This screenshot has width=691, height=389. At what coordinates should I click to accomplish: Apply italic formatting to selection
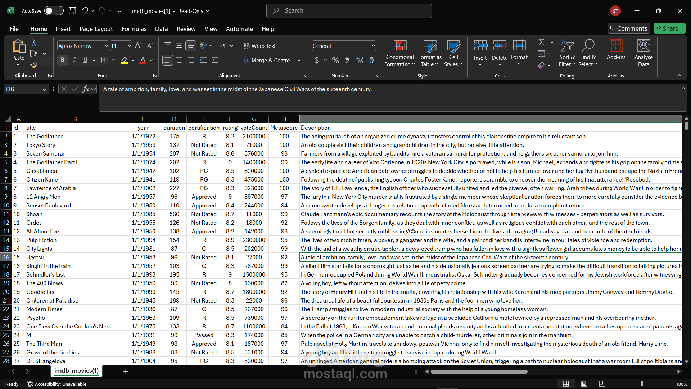(74, 60)
